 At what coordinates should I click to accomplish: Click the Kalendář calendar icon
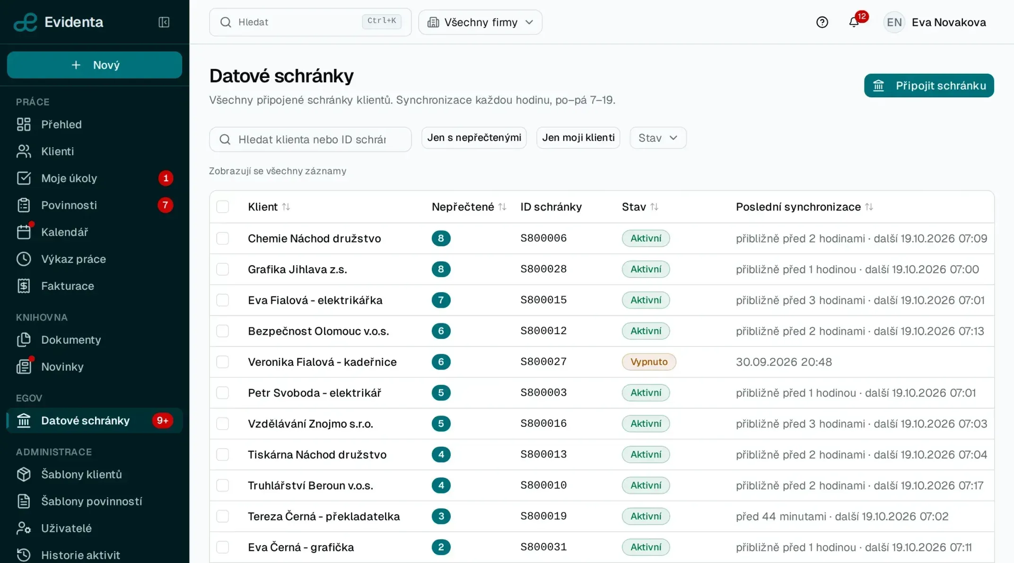click(24, 232)
